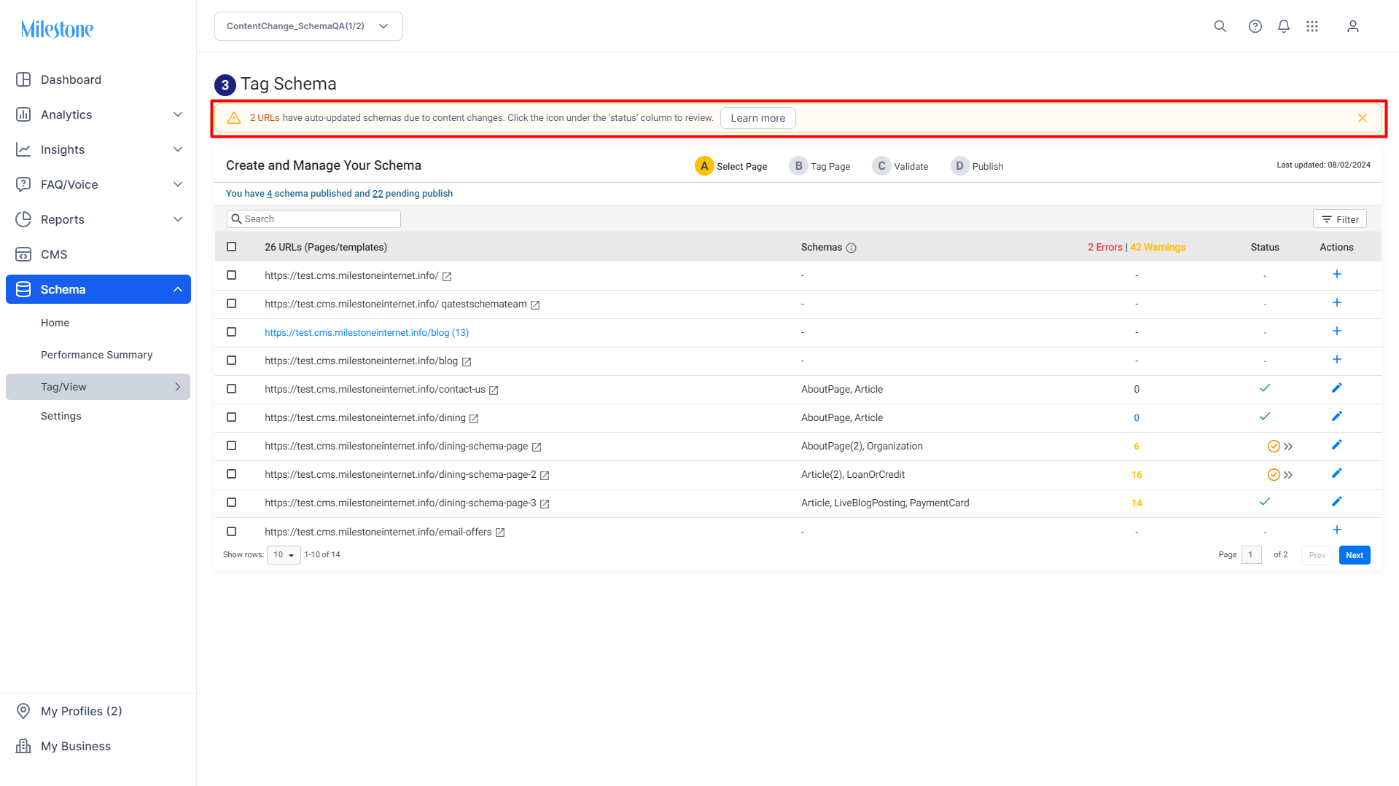This screenshot has width=1399, height=786.
Task: Click Learn more in the warning banner
Action: tap(758, 118)
